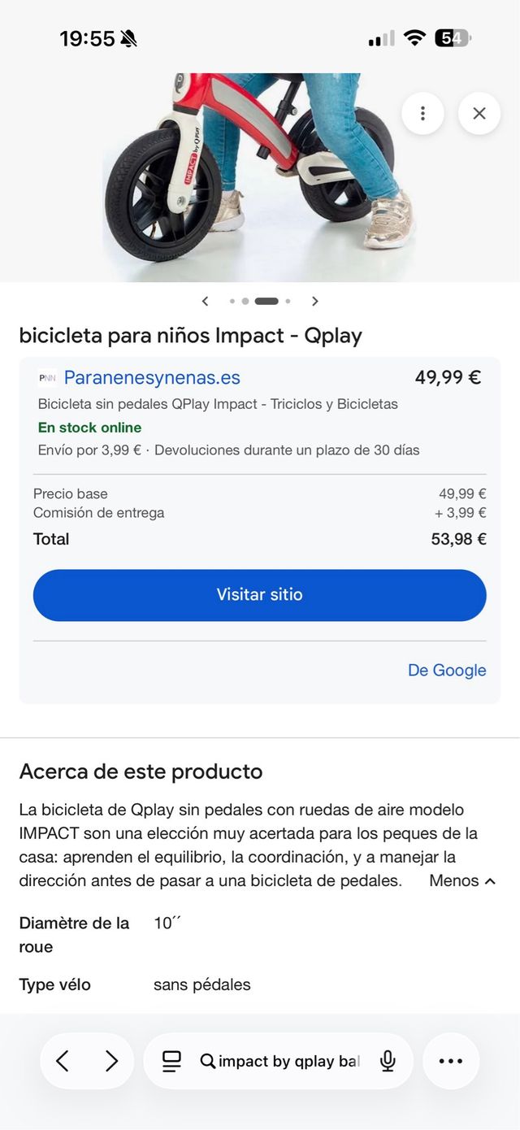Screen dimensions: 520x1130
Task: Open the microphone voice search icon
Action: coord(388,1061)
